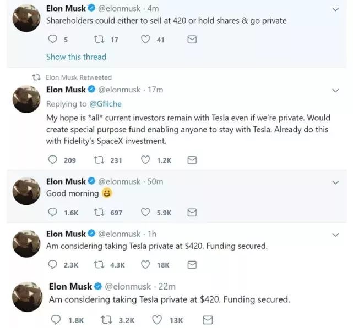The width and height of the screenshot is (353, 328).
Task: Expand the options chevron on 'Good morning' tweet
Action: pyautogui.click(x=335, y=182)
